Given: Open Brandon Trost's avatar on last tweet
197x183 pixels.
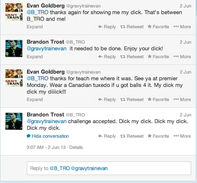Looking at the screenshot, I should pyautogui.click(x=14, y=121).
